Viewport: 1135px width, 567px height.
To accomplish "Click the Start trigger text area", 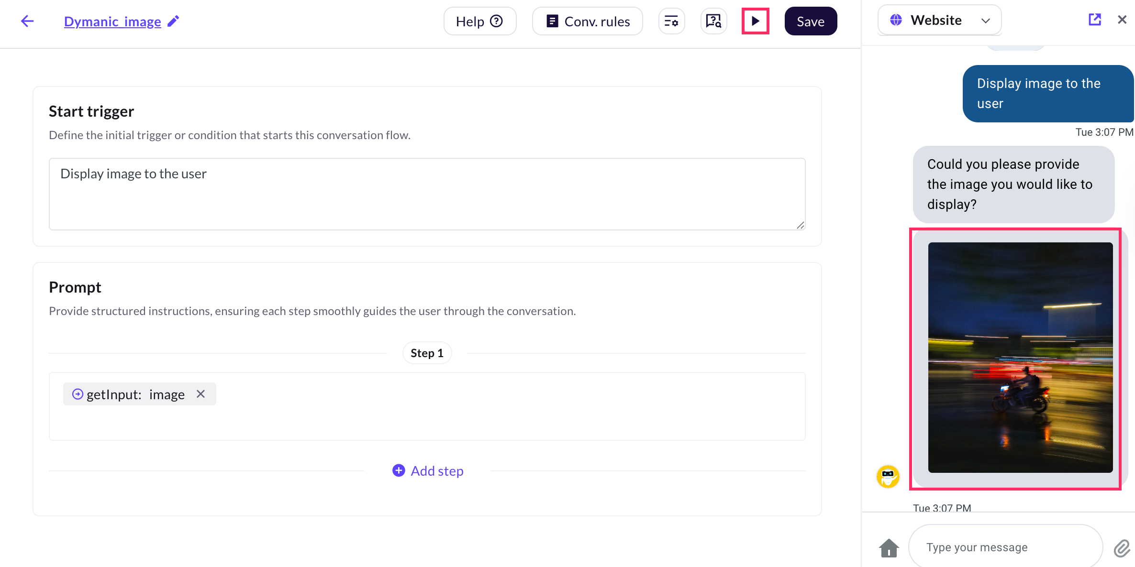I will point(427,194).
